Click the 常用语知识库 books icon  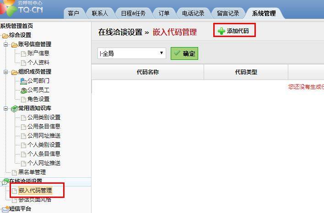15,109
